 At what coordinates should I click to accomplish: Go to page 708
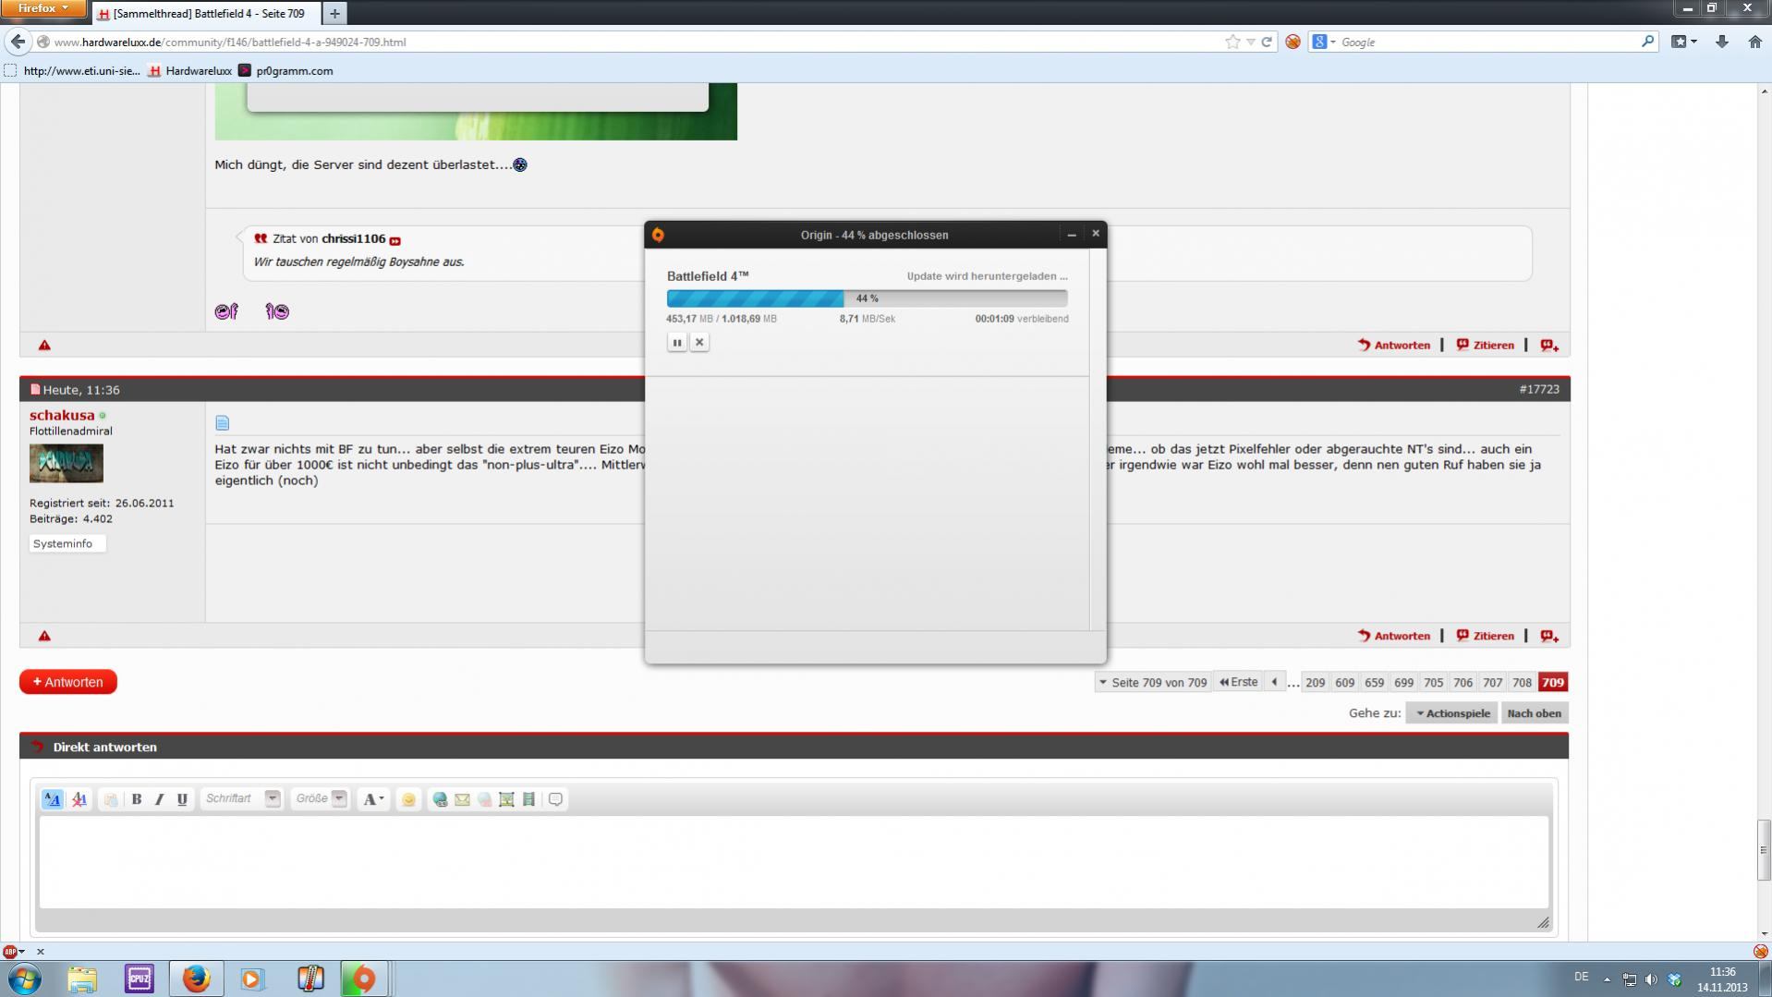1522,683
